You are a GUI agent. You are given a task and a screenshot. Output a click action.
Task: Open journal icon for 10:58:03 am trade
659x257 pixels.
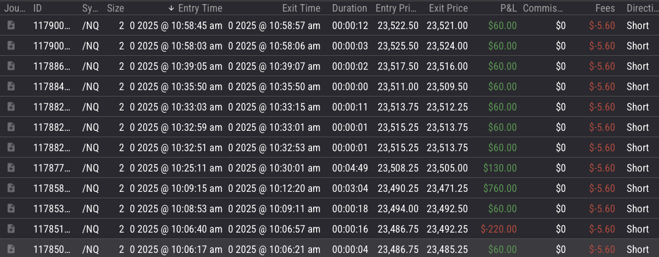point(10,46)
